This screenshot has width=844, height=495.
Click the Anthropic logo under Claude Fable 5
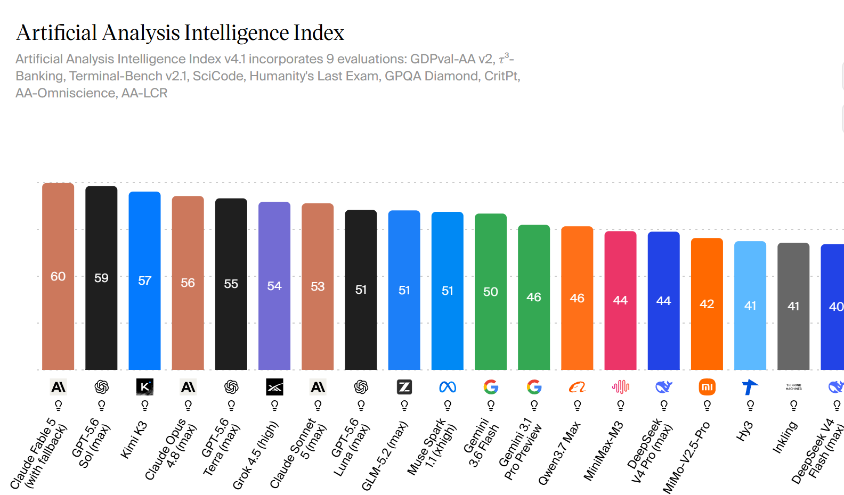(x=58, y=387)
